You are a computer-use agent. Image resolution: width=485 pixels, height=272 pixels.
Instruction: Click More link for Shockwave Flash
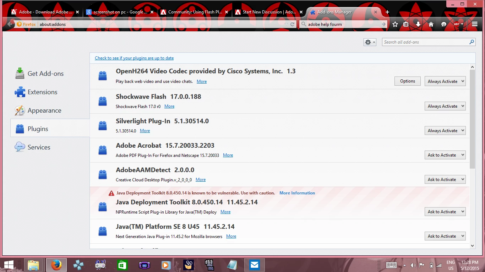point(169,106)
